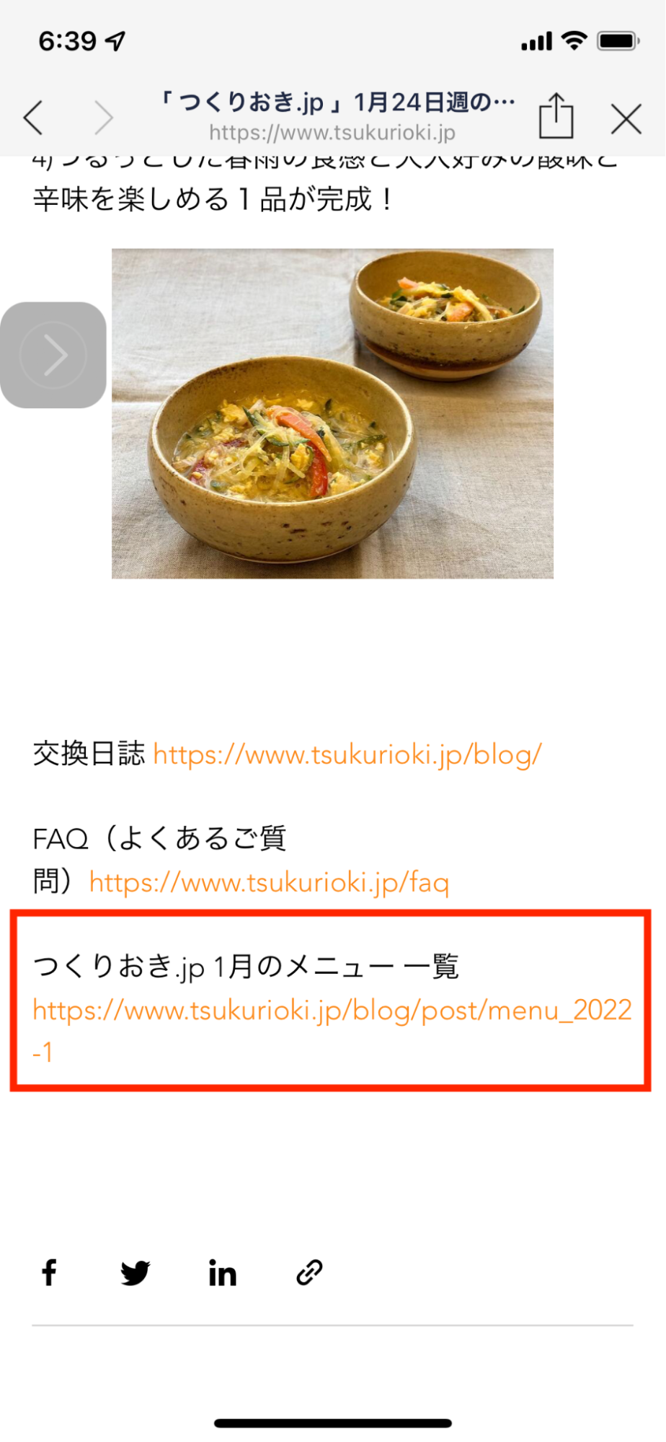This screenshot has width=666, height=1442.
Task: Tap the page title in address bar
Action: coord(337,102)
